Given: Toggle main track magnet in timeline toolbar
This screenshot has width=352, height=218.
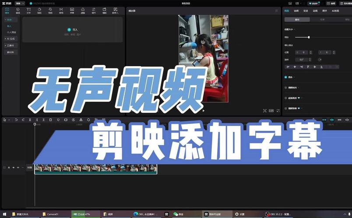Looking at the screenshot, I should point(324,120).
